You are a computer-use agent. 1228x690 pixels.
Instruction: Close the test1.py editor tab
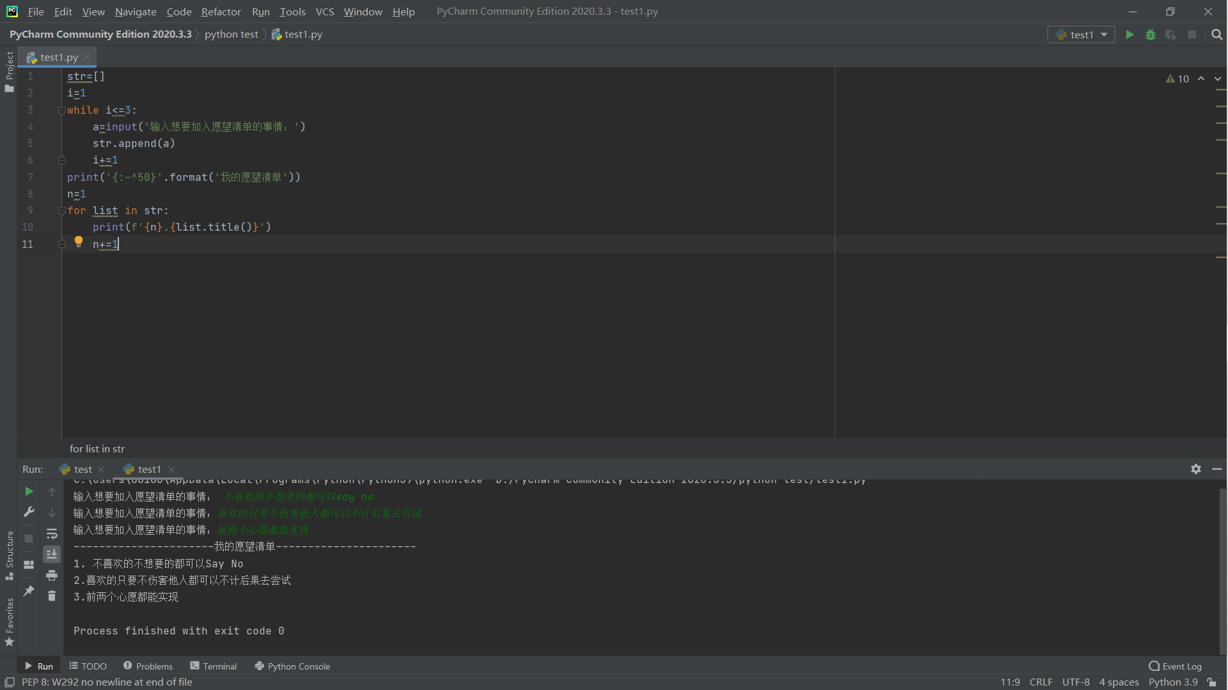pos(87,57)
